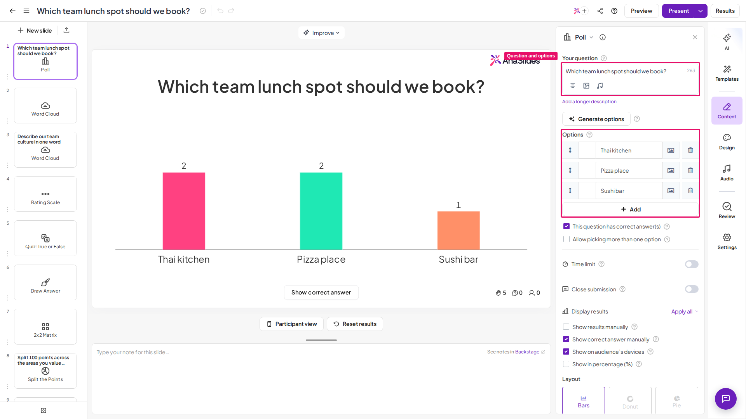Viewport: 746px width, 419px height.
Task: Open the Audio panel
Action: pyautogui.click(x=727, y=173)
